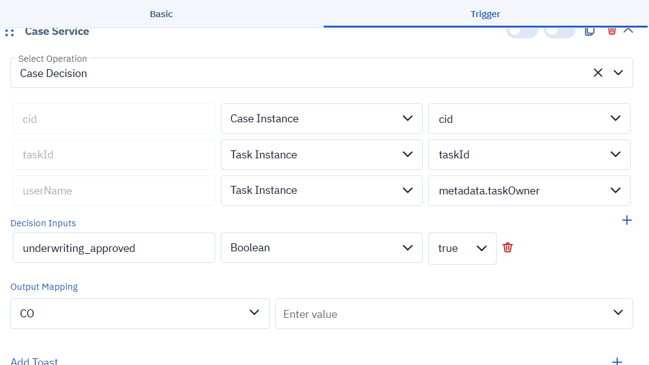Toggle the first switch in Case Service header
The width and height of the screenshot is (649, 365).
click(x=522, y=31)
